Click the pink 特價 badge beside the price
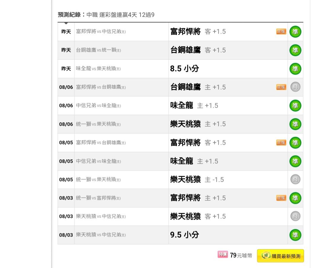Image resolution: width=320 pixels, height=268 pixels. coord(223,255)
